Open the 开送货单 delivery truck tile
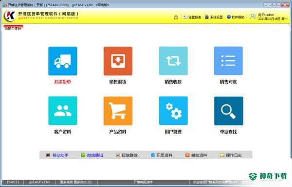292x187 pixels. tap(63, 61)
